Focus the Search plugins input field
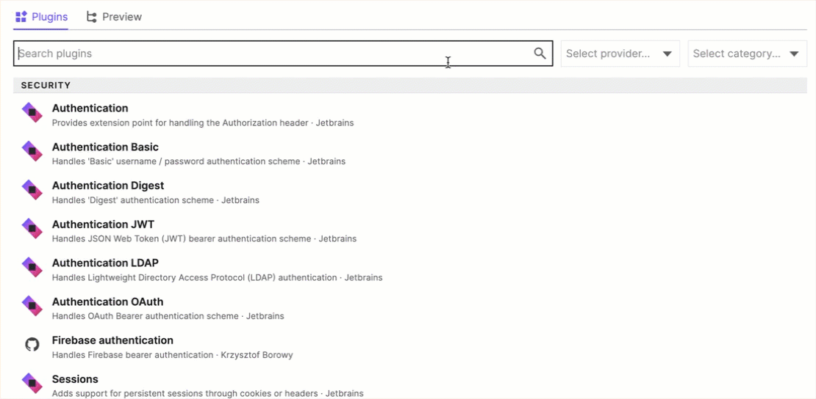This screenshot has height=399, width=816. 272,54
